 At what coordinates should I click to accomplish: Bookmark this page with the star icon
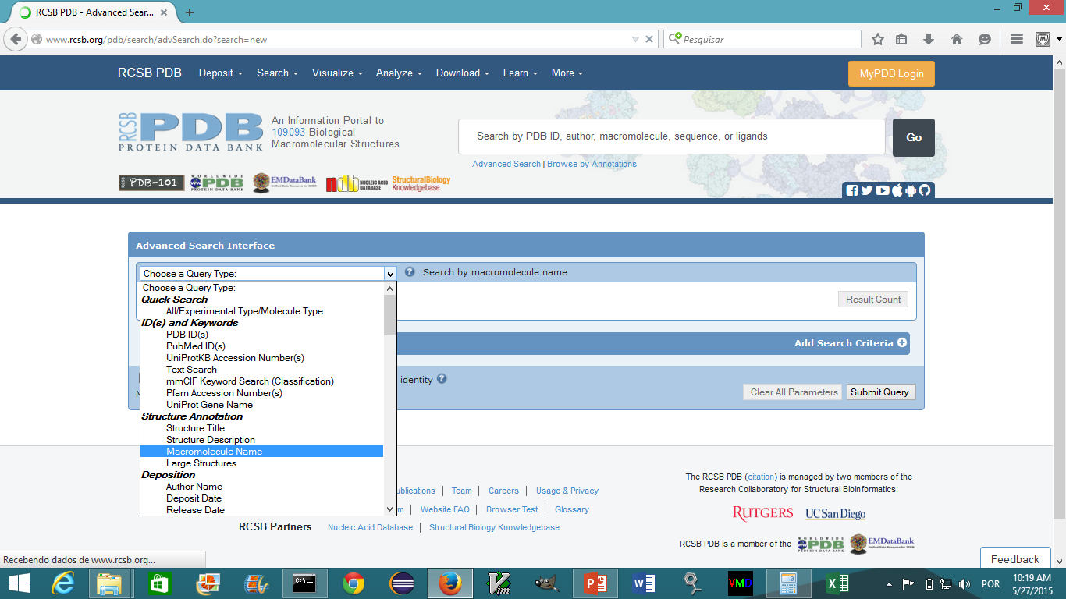[878, 39]
